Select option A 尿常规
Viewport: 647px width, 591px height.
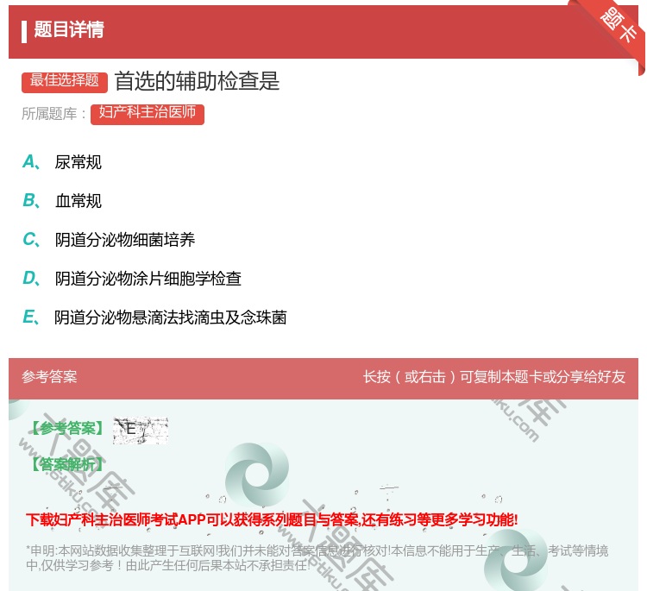pos(62,162)
